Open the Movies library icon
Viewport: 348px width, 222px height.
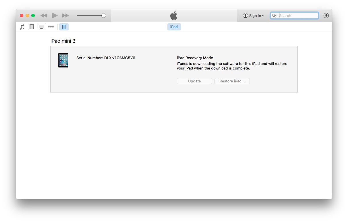(32, 27)
